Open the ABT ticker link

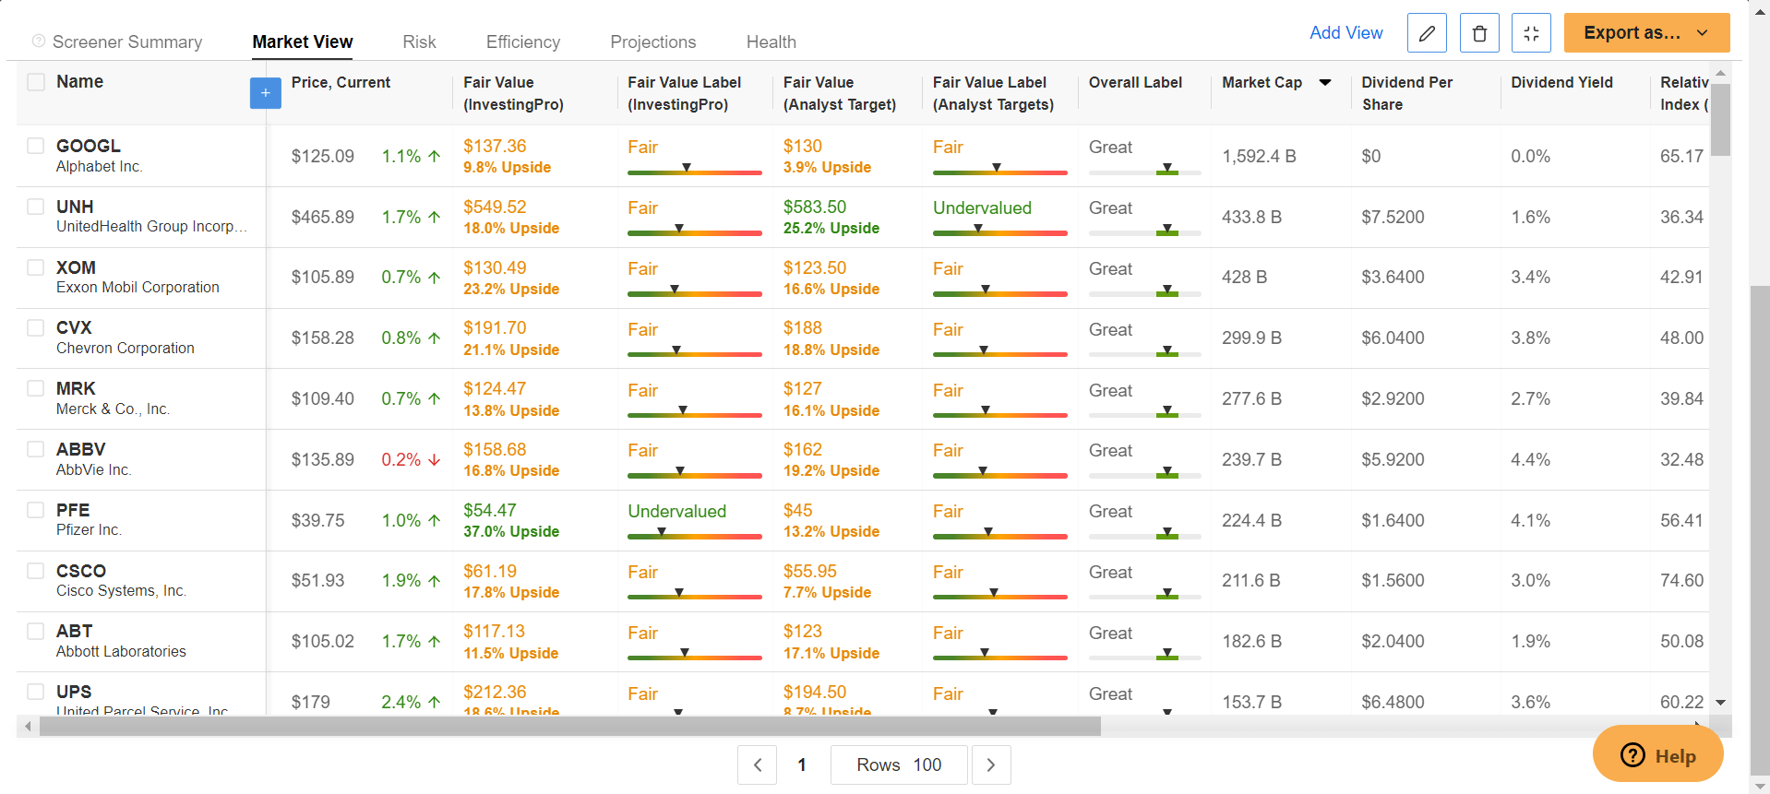click(75, 631)
